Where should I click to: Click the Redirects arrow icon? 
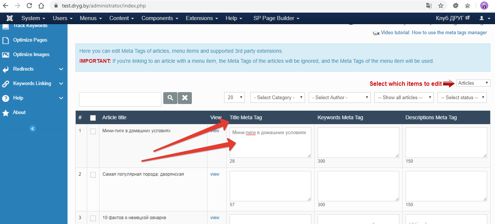coord(6,69)
